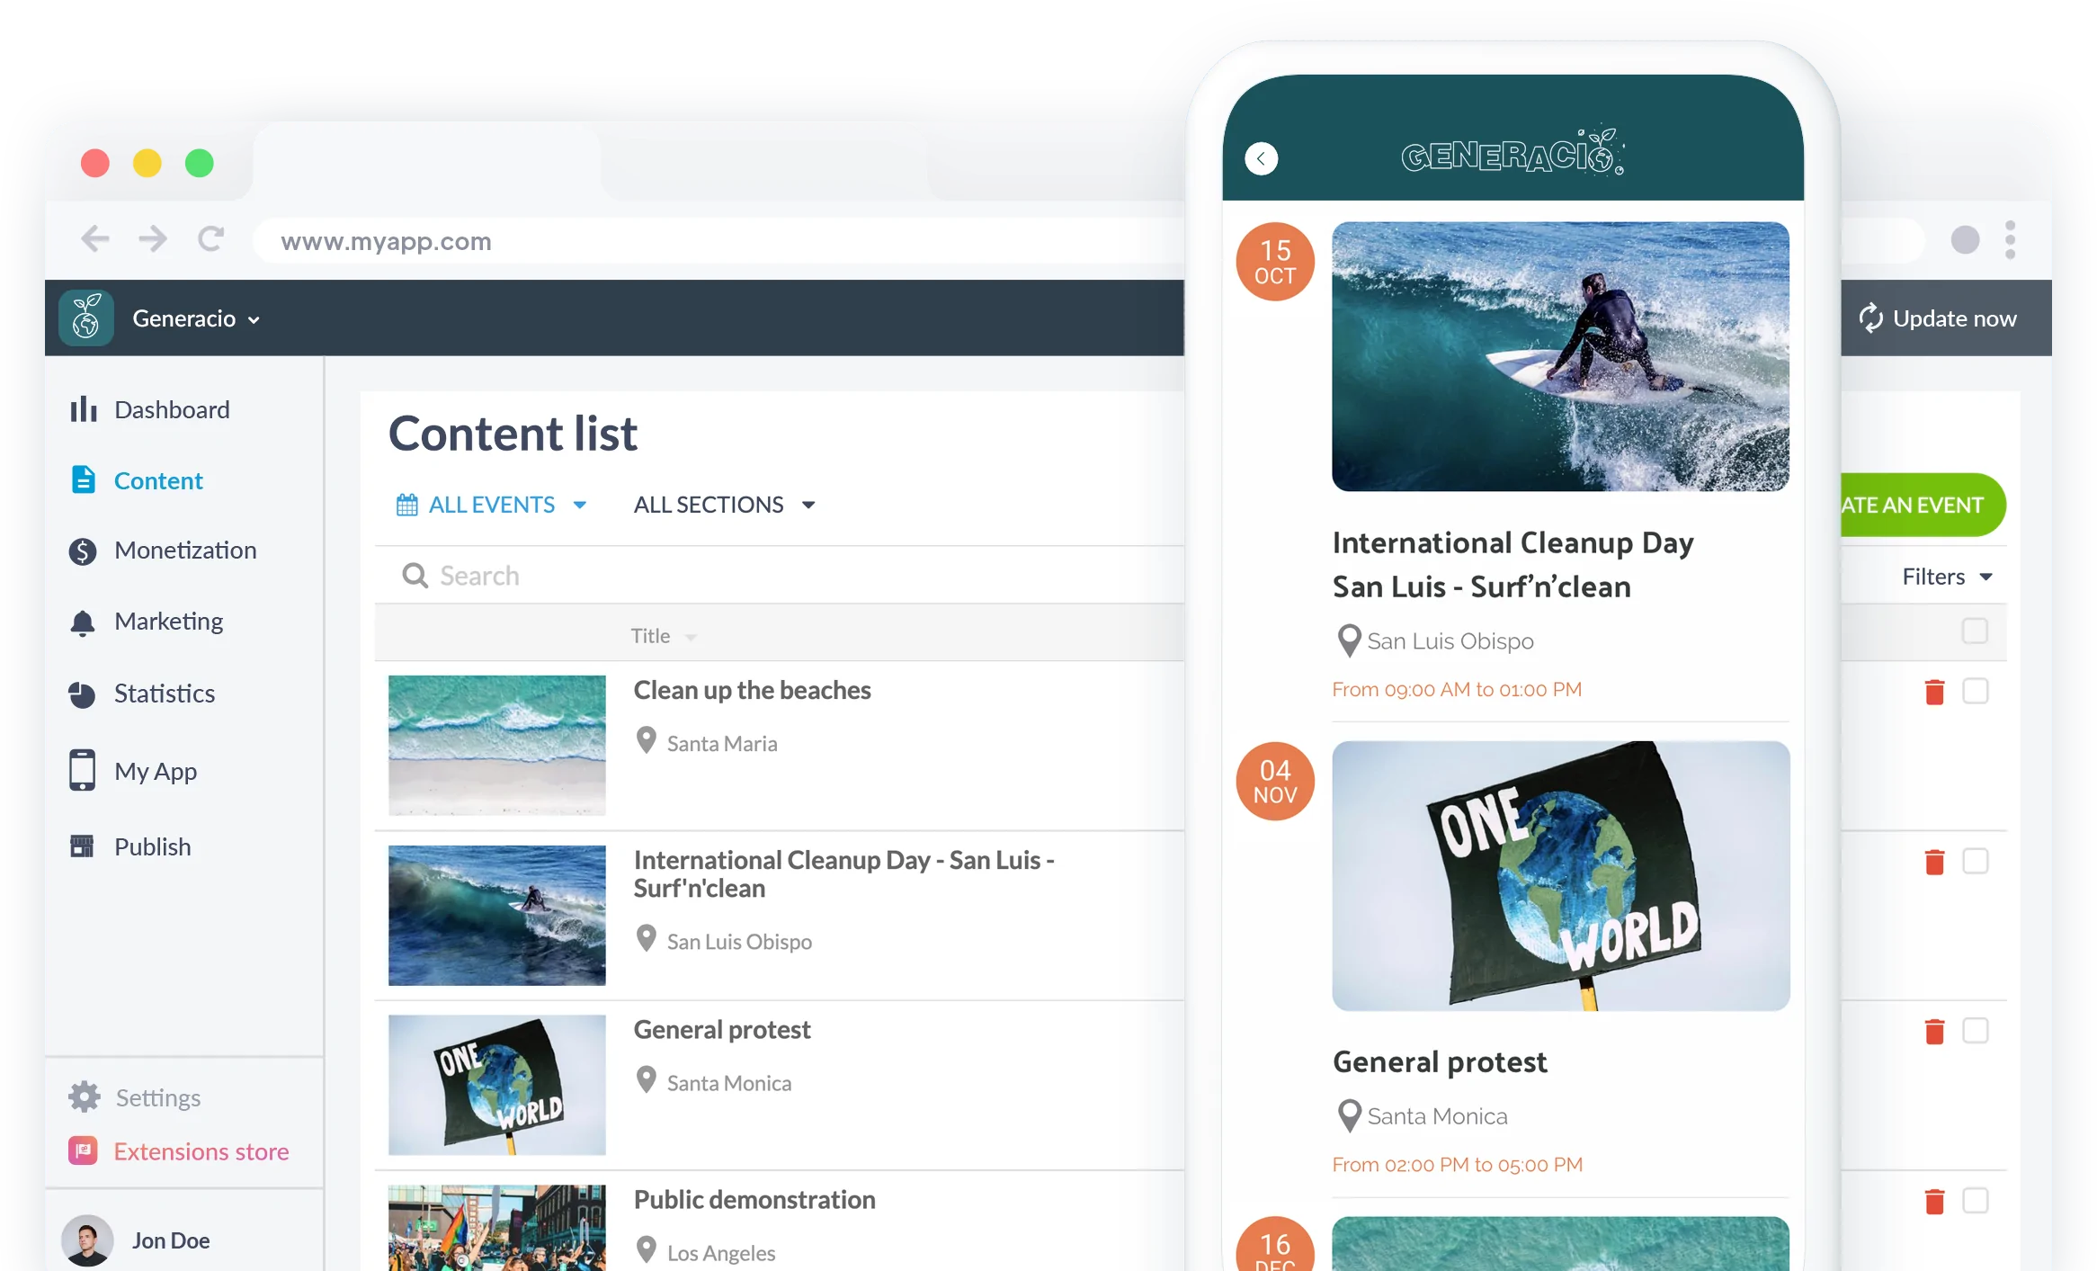Expand the ALL EVENTS dropdown

coord(493,505)
